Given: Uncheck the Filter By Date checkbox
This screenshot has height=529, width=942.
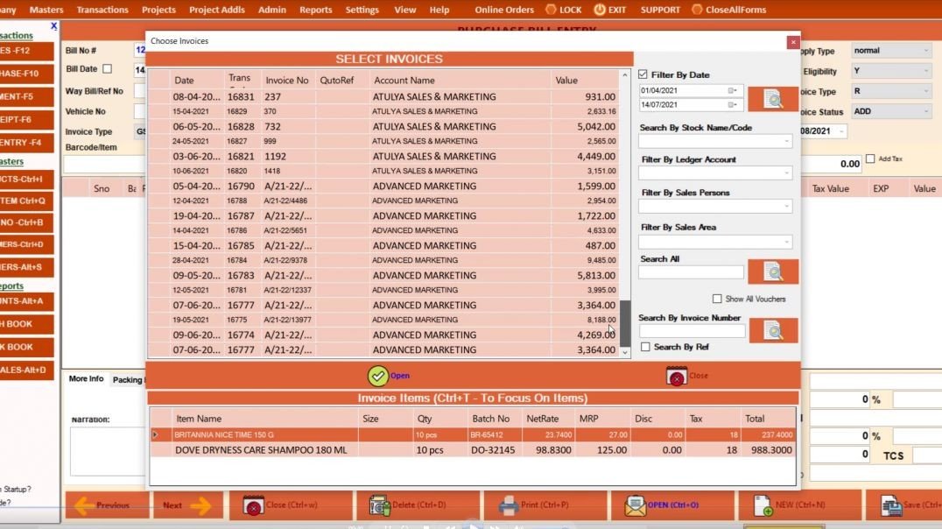Looking at the screenshot, I should click(x=642, y=74).
